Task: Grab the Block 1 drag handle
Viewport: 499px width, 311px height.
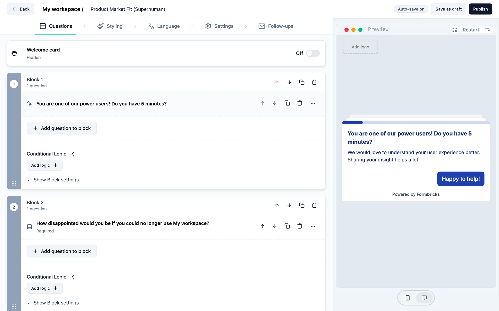Action: pos(14,183)
